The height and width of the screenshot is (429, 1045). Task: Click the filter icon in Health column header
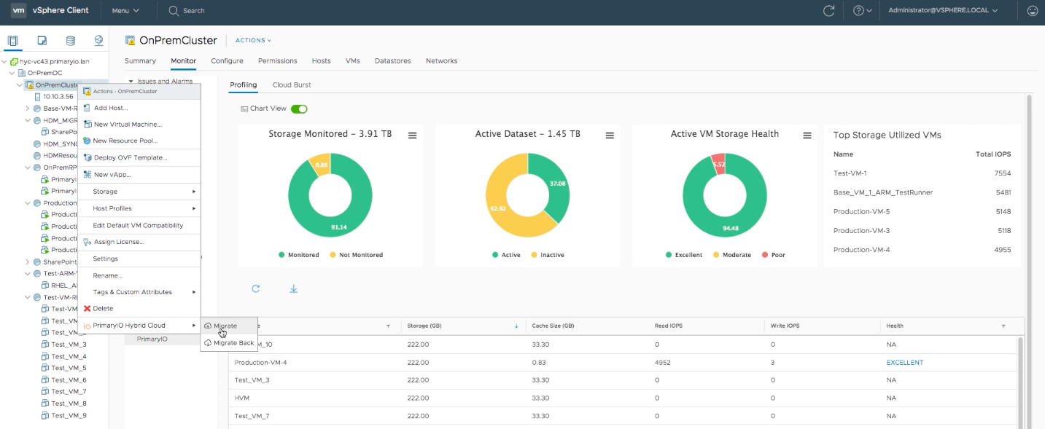coord(1003,326)
